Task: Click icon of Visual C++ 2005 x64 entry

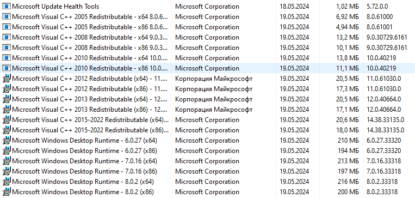Action: [7, 17]
